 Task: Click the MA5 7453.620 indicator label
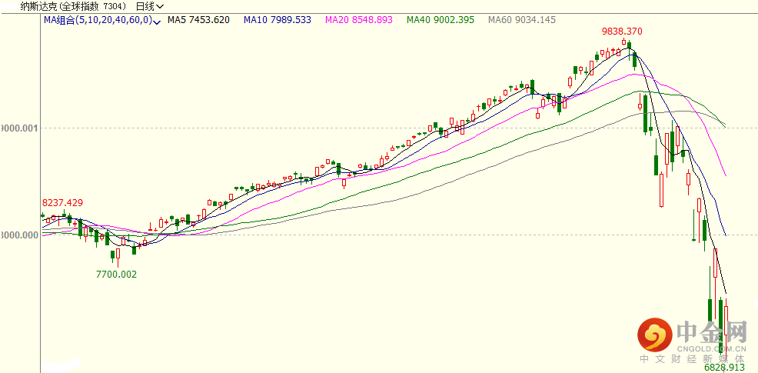point(199,20)
